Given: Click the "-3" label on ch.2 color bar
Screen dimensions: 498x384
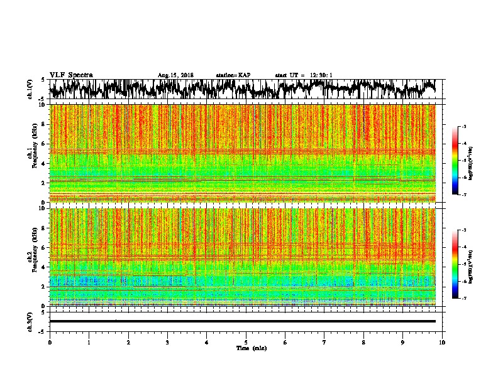Looking at the screenshot, I should coord(463,230).
